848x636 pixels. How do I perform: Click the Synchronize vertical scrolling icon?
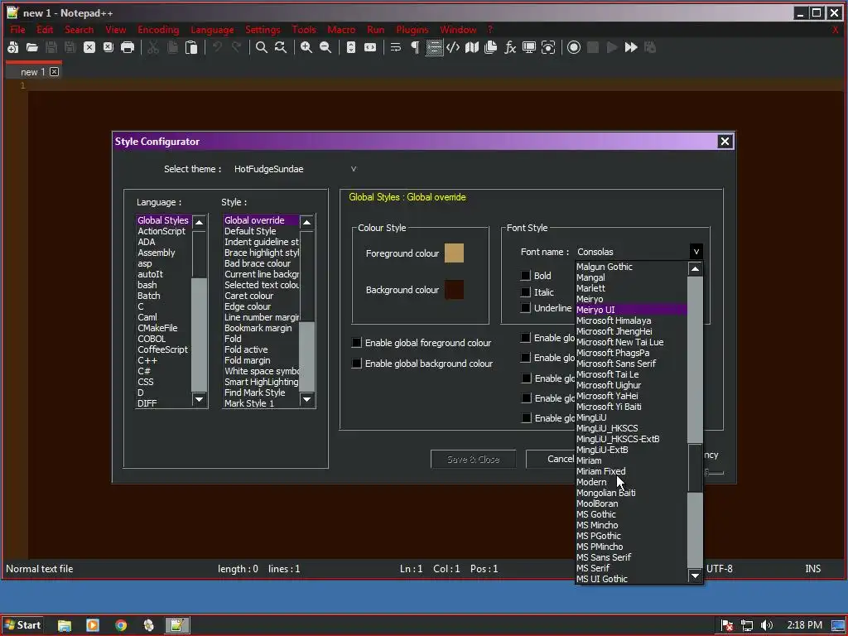click(351, 47)
